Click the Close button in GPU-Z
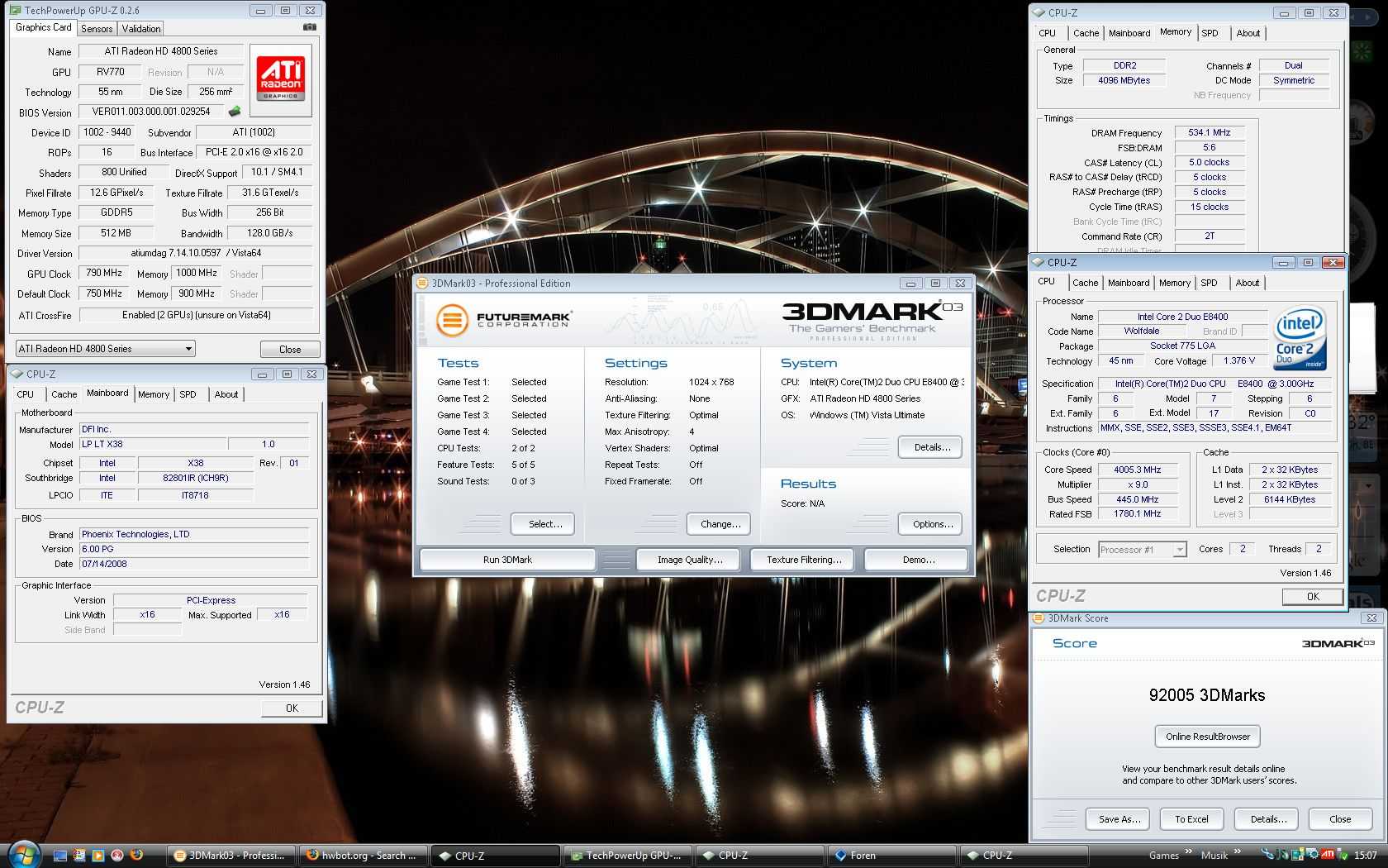 [x=290, y=350]
